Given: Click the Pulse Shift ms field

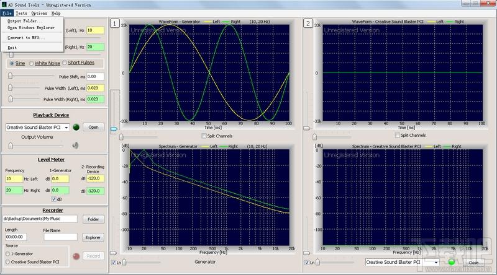Looking at the screenshot, I should click(95, 77).
